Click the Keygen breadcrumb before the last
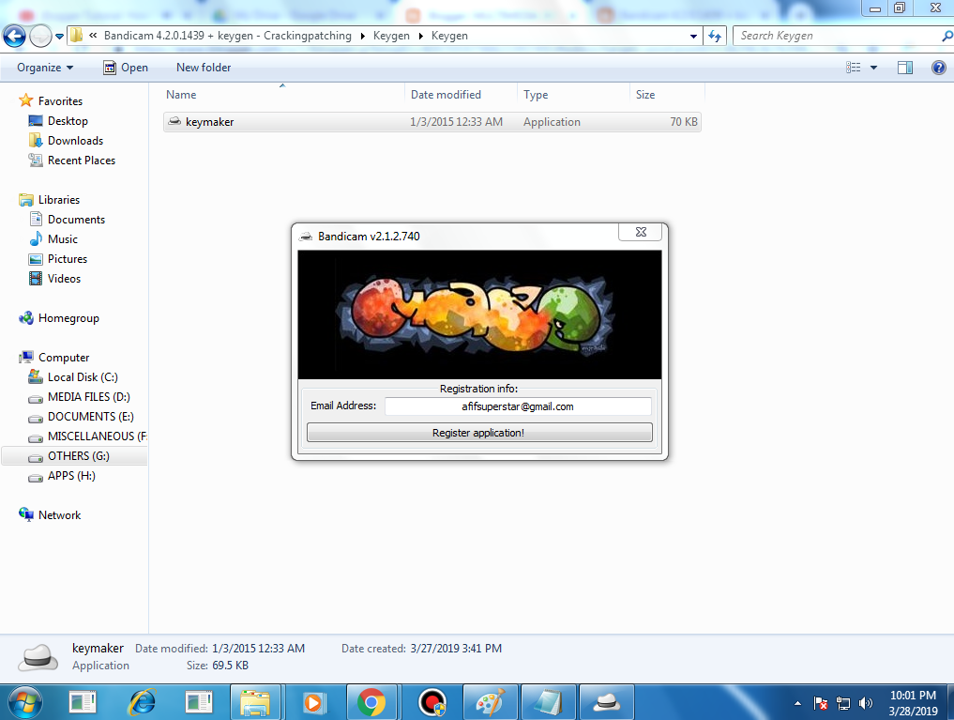This screenshot has height=720, width=954. click(x=391, y=36)
